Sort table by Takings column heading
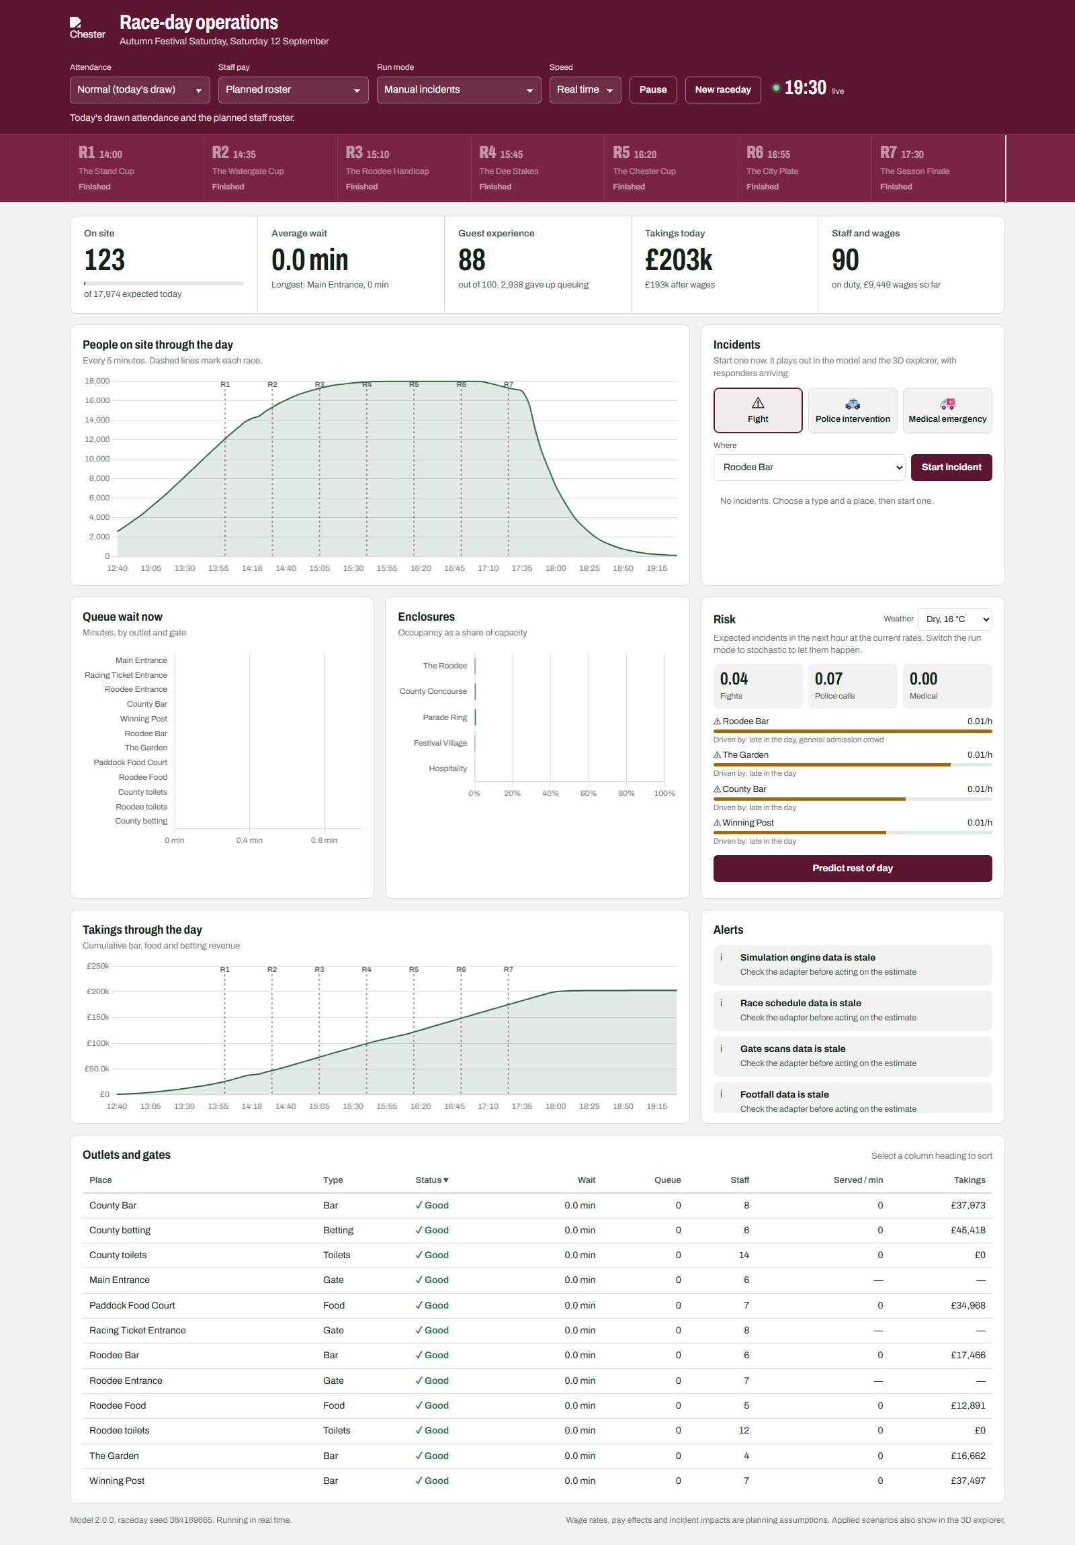 click(970, 1180)
